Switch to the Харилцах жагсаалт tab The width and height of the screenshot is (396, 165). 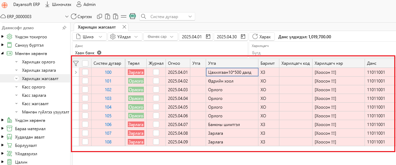pyautogui.click(x=97, y=27)
